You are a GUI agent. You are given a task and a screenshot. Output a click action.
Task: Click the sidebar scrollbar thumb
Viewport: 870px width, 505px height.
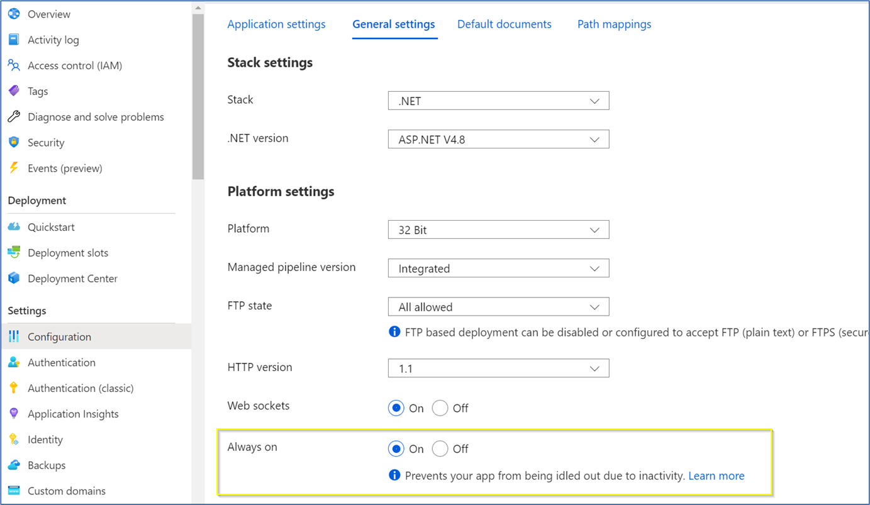(x=198, y=96)
